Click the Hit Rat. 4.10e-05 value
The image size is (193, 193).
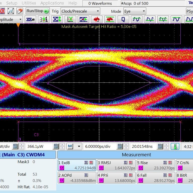point(40,187)
